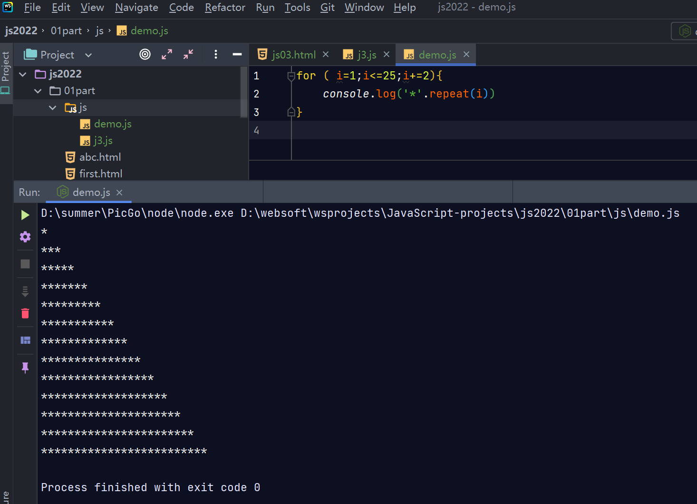This screenshot has height=504, width=697.
Task: Click Select Opened File target icon
Action: coord(145,54)
